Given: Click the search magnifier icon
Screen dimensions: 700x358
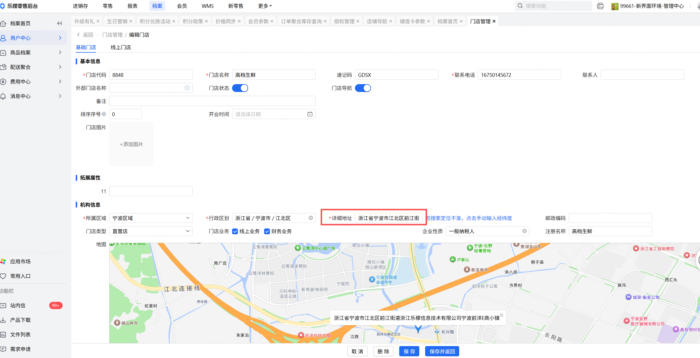Looking at the screenshot, I should coord(520,6).
